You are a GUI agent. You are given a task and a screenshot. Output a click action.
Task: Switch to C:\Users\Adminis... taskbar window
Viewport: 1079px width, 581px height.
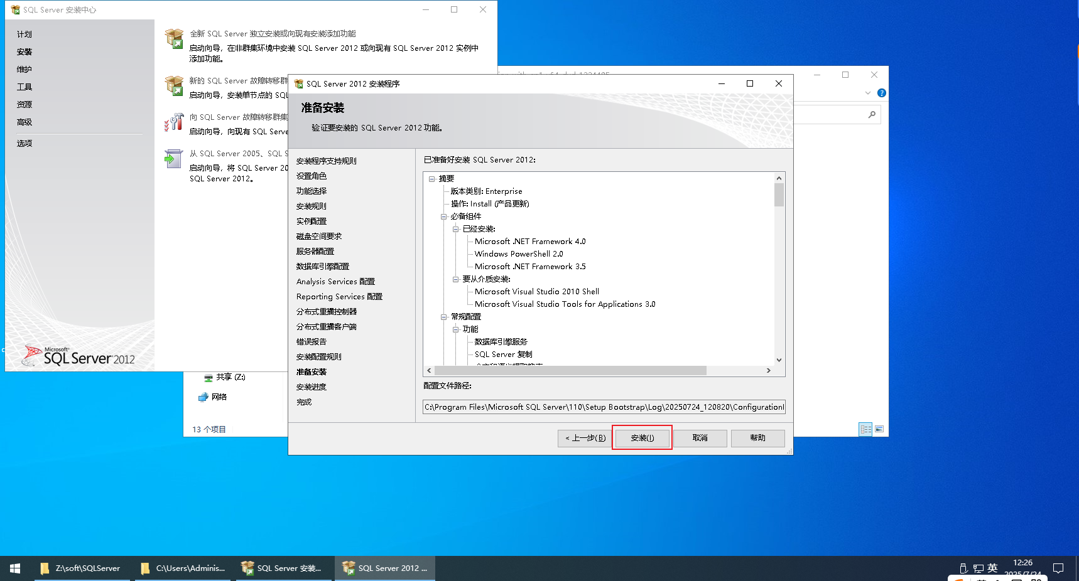click(183, 568)
